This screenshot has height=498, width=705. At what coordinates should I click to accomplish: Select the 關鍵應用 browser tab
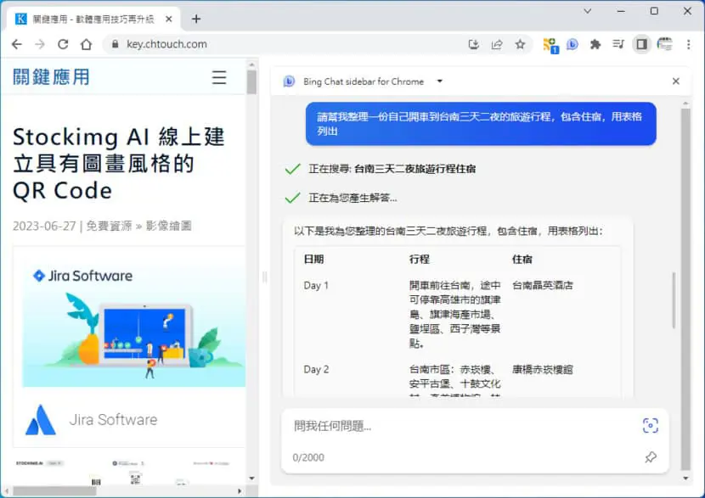pyautogui.click(x=93, y=19)
